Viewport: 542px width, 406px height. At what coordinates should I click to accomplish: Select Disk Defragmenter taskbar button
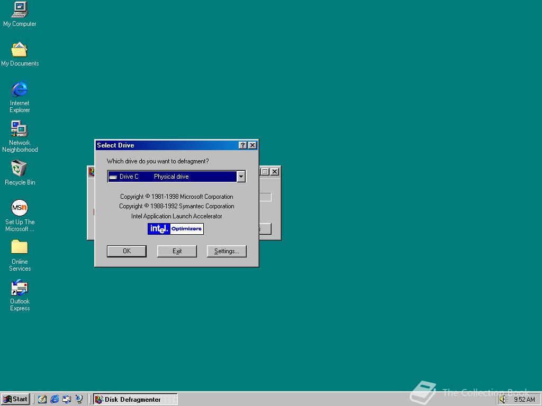pyautogui.click(x=135, y=400)
